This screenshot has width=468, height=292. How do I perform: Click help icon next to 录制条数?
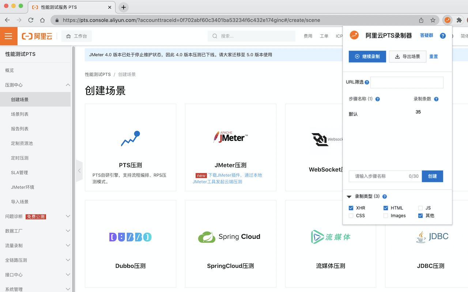[x=436, y=99]
